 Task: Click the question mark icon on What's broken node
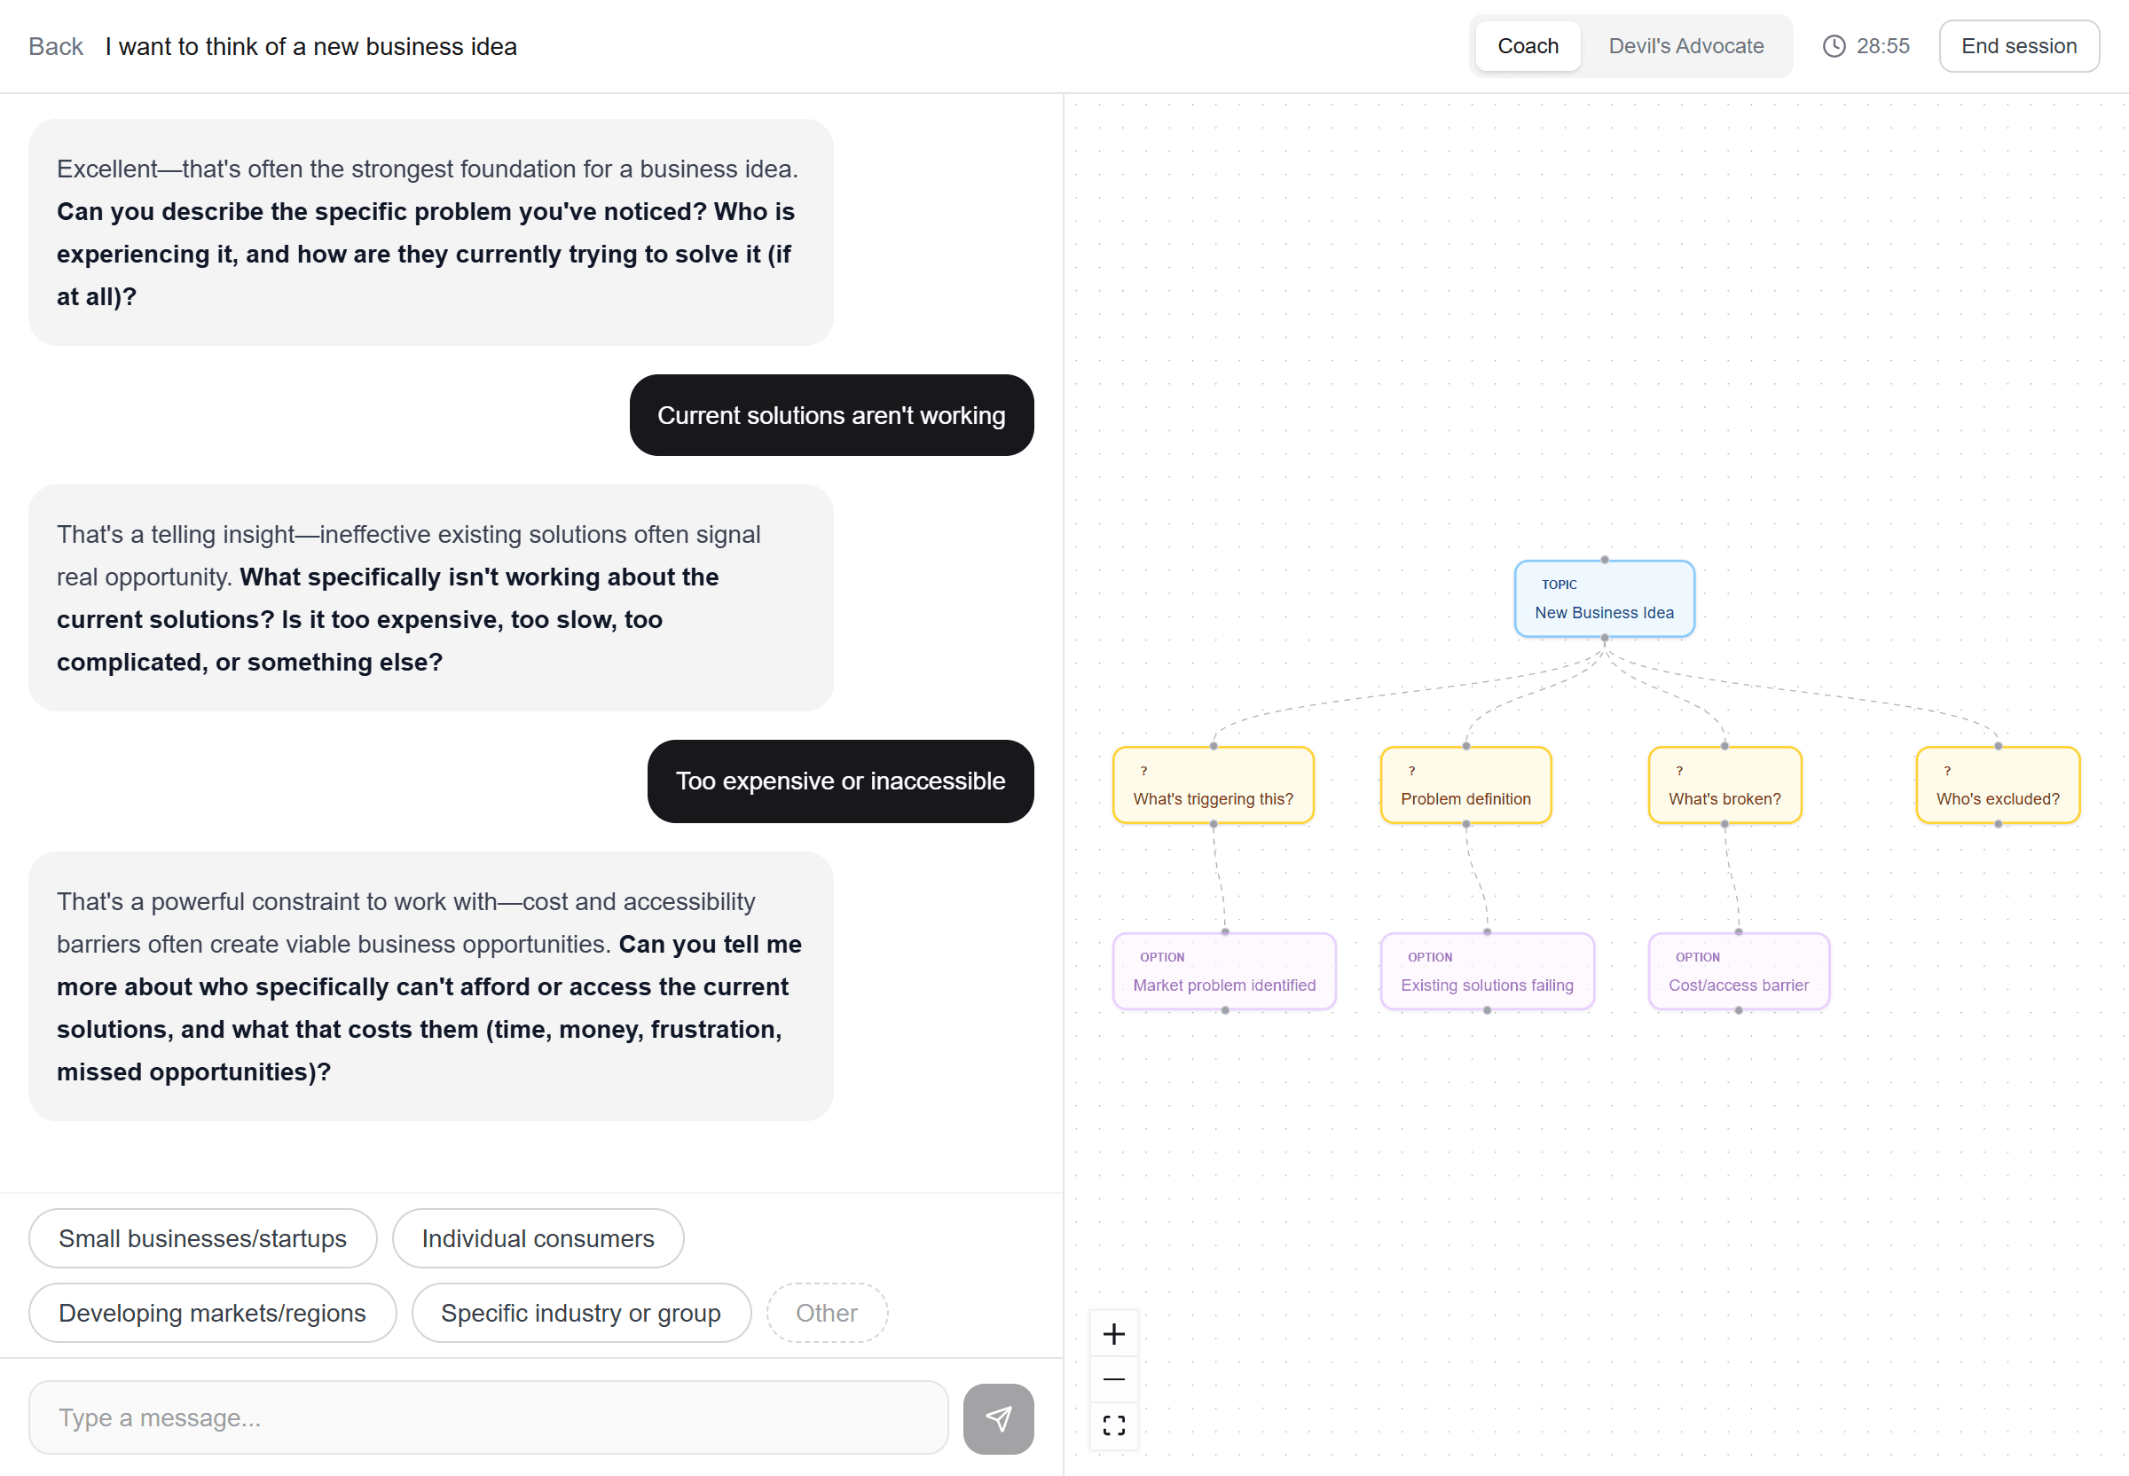tap(1678, 770)
